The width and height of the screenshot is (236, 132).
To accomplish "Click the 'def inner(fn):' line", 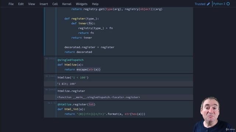I will 83,23.
